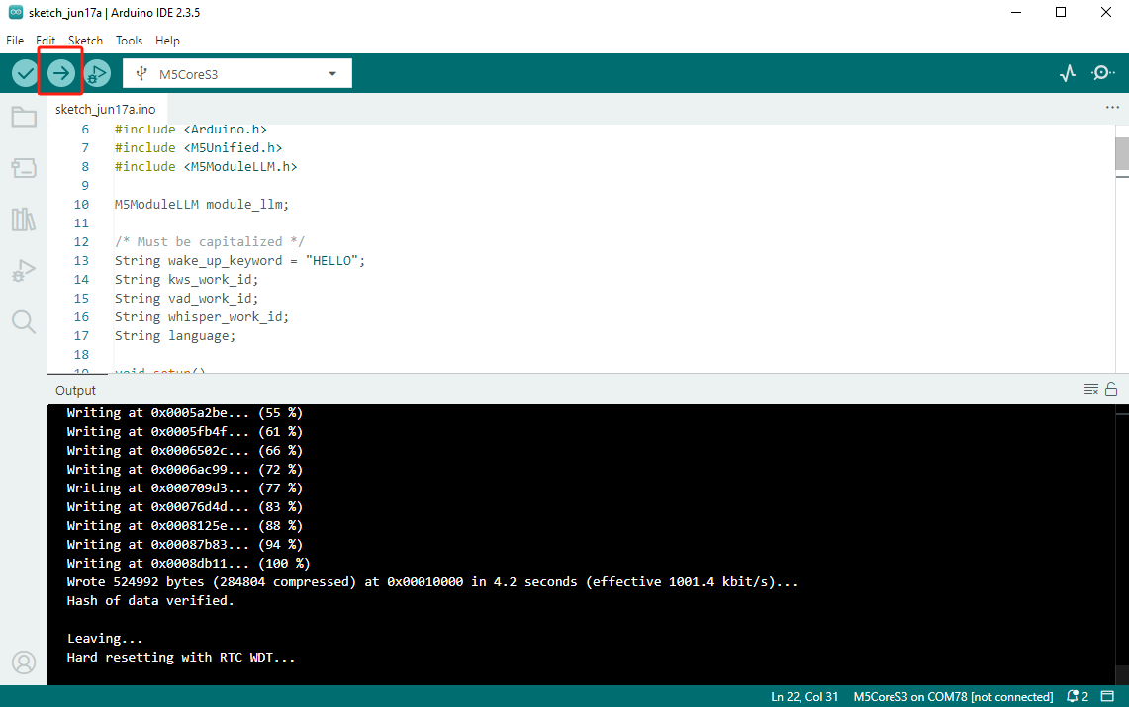Click the Leaving... output line
Screen dimensions: 1129x707
(105, 638)
